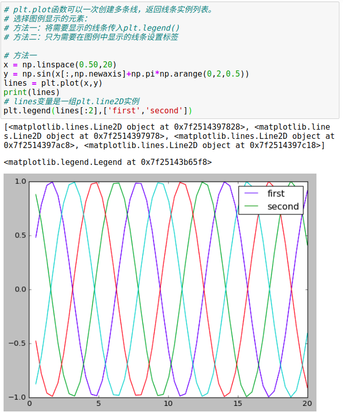The width and height of the screenshot is (343, 413).
Task: Click the y-axis tick label "0.5"
Action: click(20, 235)
